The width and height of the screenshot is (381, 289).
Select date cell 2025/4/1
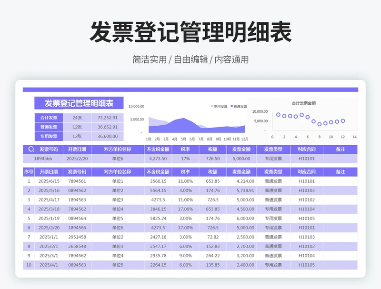pos(49,265)
